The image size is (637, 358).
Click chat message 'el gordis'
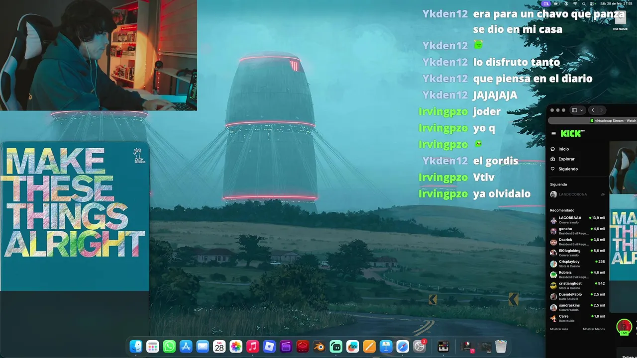pos(496,161)
